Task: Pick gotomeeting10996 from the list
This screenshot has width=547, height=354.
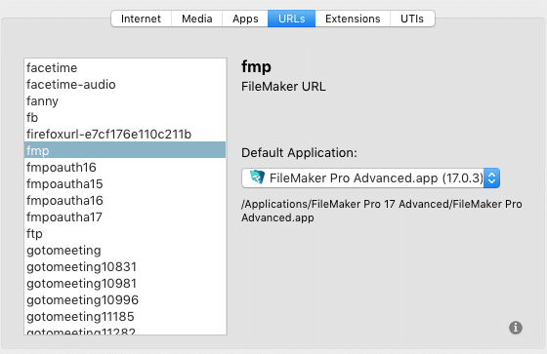Action: click(125, 300)
